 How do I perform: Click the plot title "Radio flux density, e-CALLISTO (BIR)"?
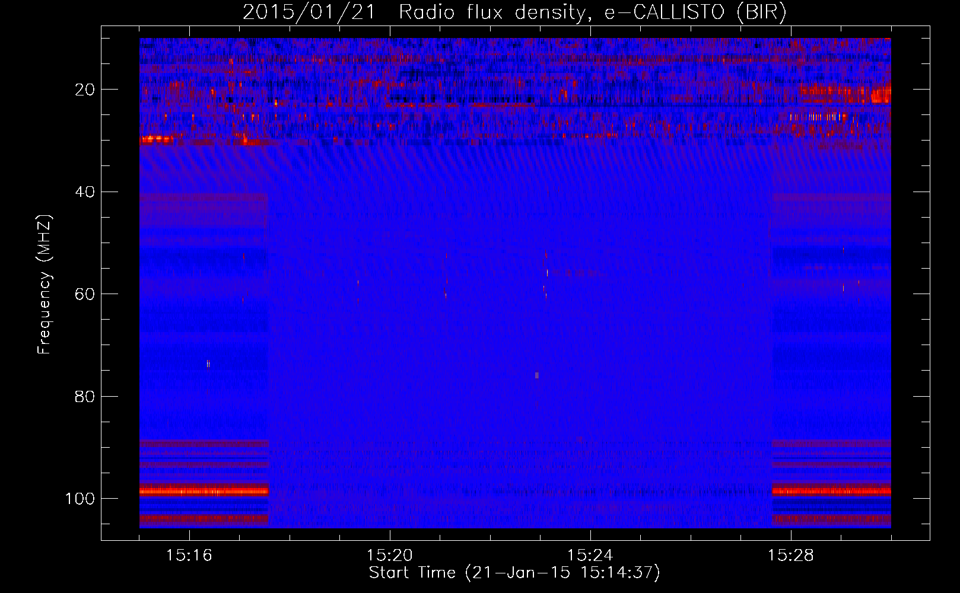(593, 12)
